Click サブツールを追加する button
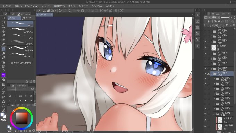Image resolution: width=236 pixels, height=133 pixels. point(21,63)
